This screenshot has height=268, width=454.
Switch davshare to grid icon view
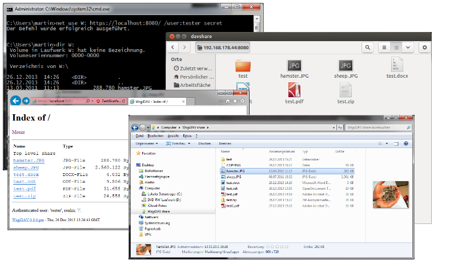396,47
